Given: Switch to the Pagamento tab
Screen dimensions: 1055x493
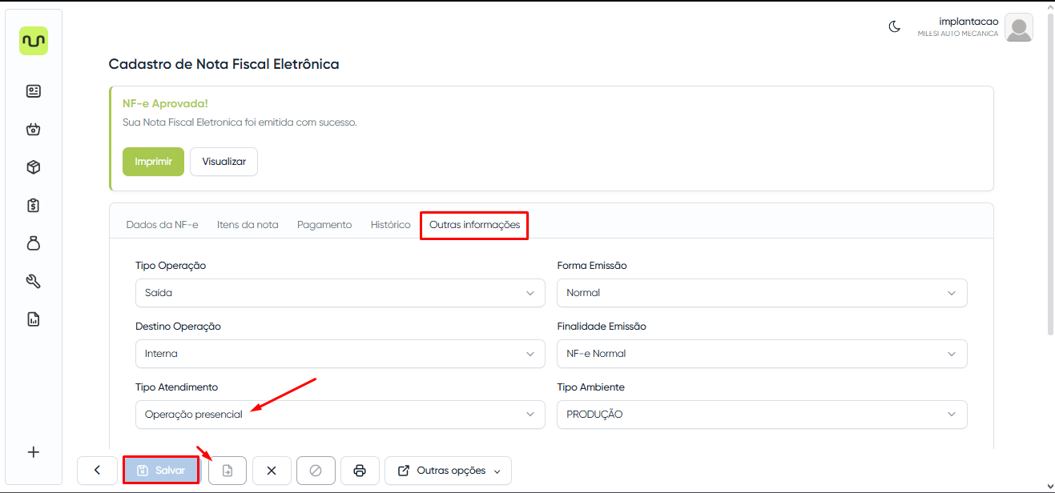Looking at the screenshot, I should tap(324, 225).
